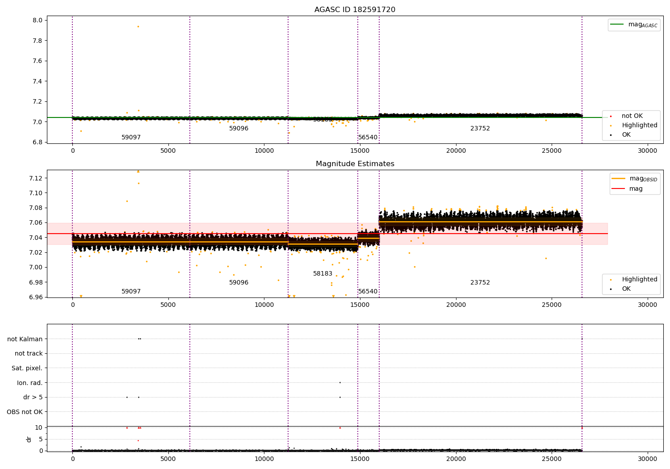Viewport: 670px width, 469px height.
Task: Click x-axis tick 25000 in Magnitude Estimates plot
Action: [x=552, y=305]
